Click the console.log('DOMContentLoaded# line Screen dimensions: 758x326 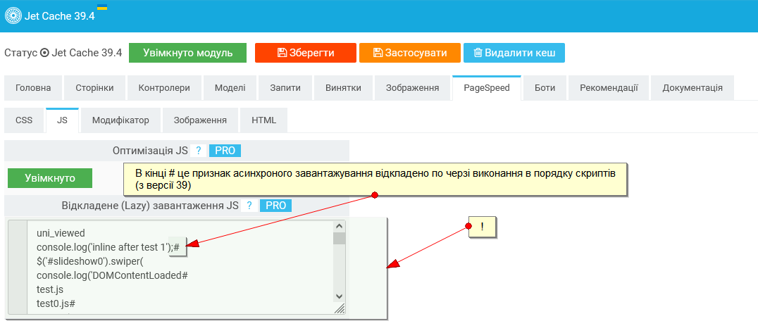[112, 275]
